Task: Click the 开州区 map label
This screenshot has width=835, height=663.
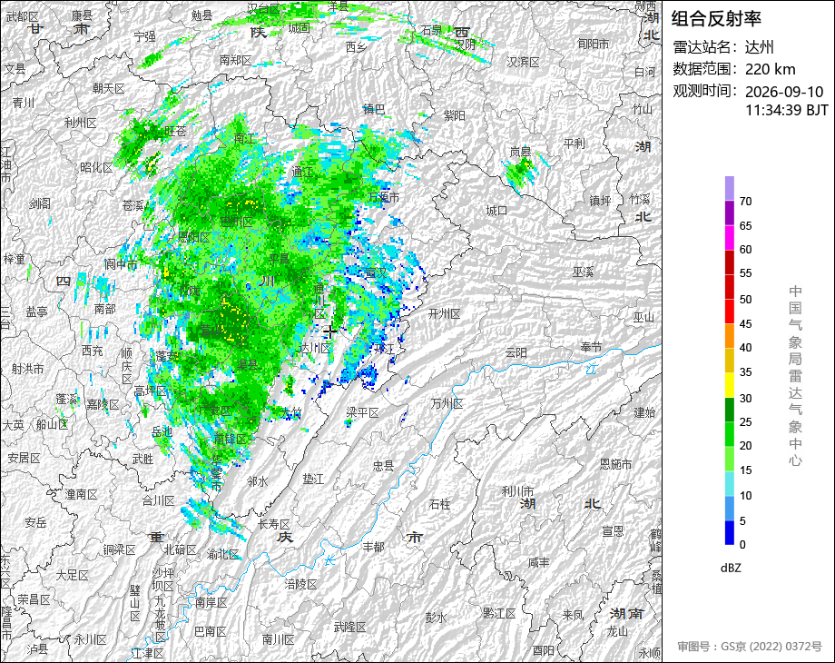Action: [x=444, y=314]
